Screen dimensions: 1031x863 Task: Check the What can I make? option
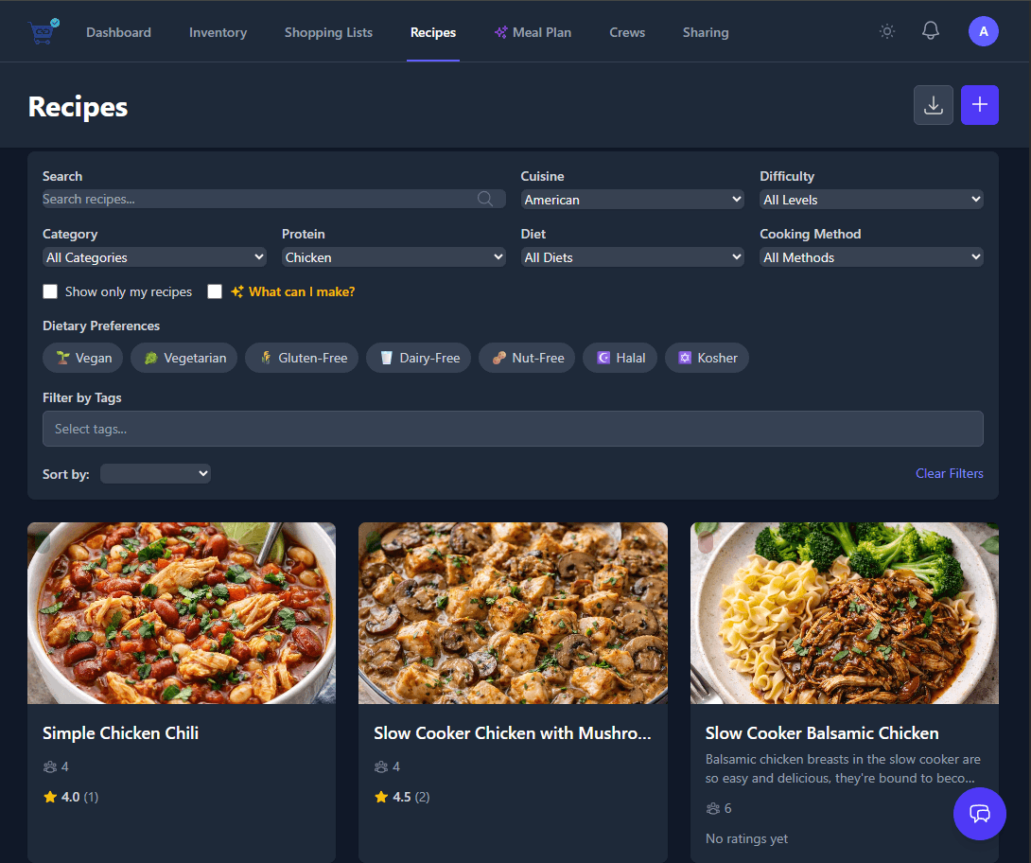click(x=215, y=291)
